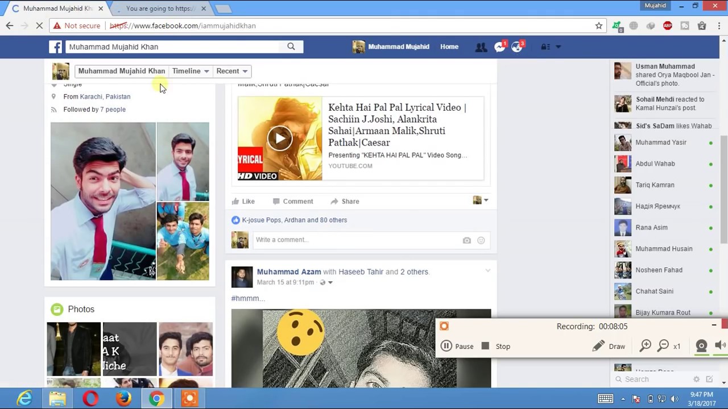Click the search magnifier button in Facebook
Image resolution: width=728 pixels, height=409 pixels.
[x=291, y=47]
